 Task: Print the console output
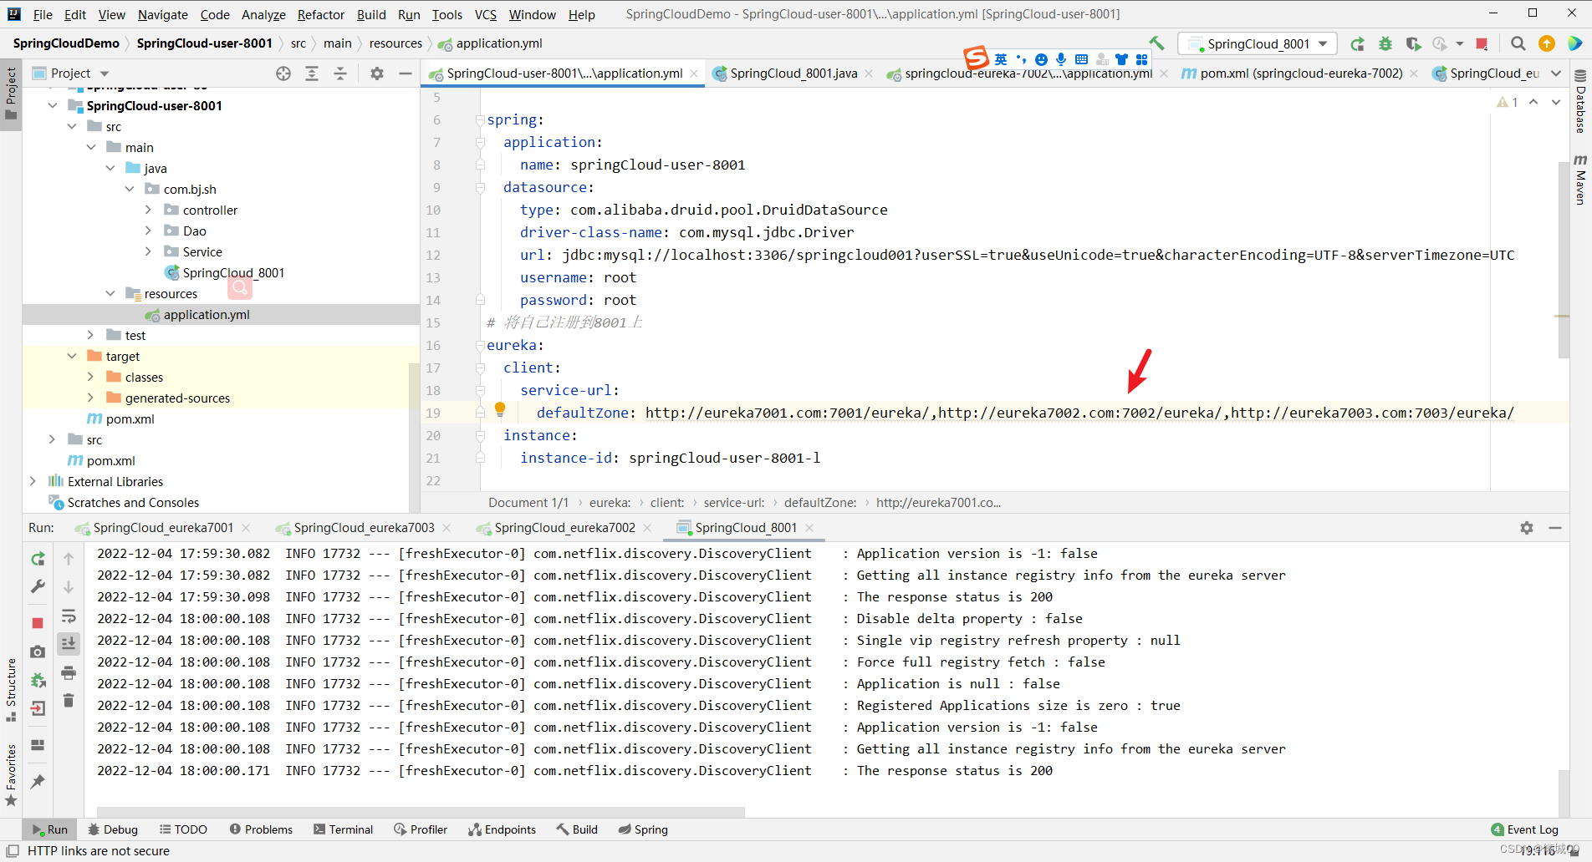click(69, 672)
